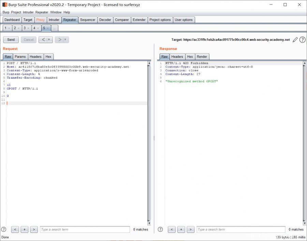Click response search help icon
Image resolution: width=307 pixels, height=241 pixels.
(x=160, y=229)
